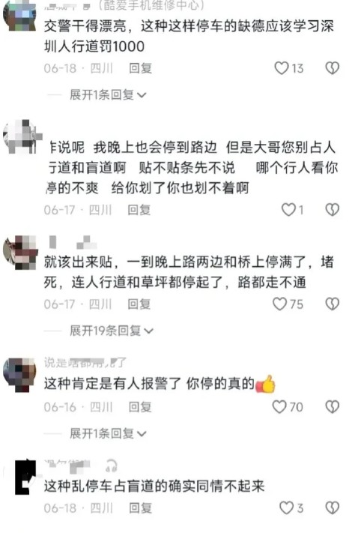
Task: Expand 展开19条回复 replies
Action: click(112, 331)
